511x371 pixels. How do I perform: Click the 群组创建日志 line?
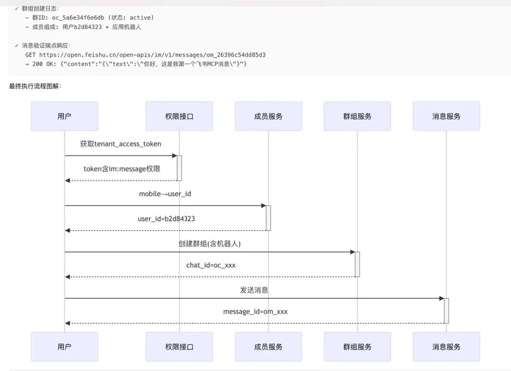(x=37, y=9)
